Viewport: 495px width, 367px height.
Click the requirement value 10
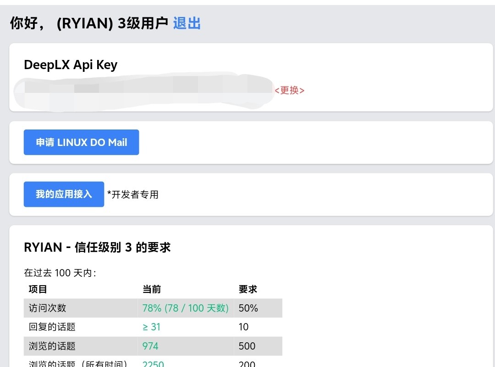click(243, 327)
